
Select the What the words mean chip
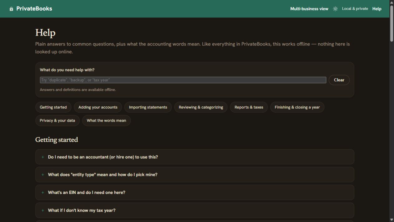(x=107, y=121)
